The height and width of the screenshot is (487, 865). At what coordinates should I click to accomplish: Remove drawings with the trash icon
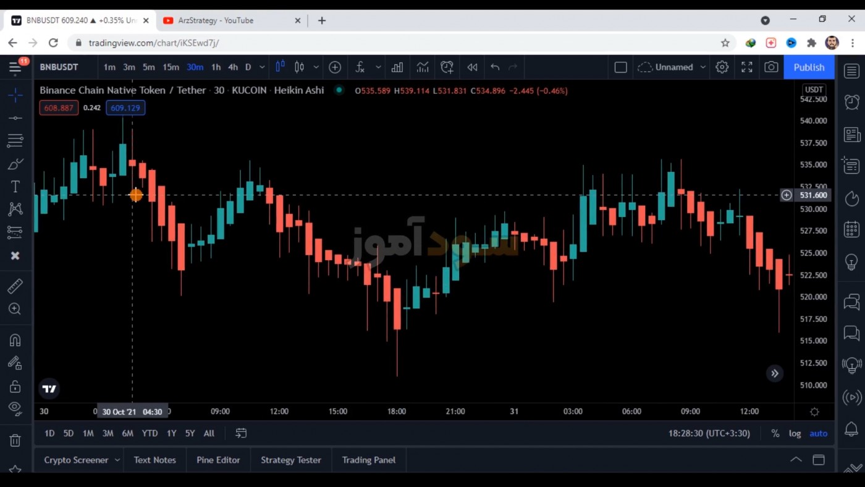15,441
